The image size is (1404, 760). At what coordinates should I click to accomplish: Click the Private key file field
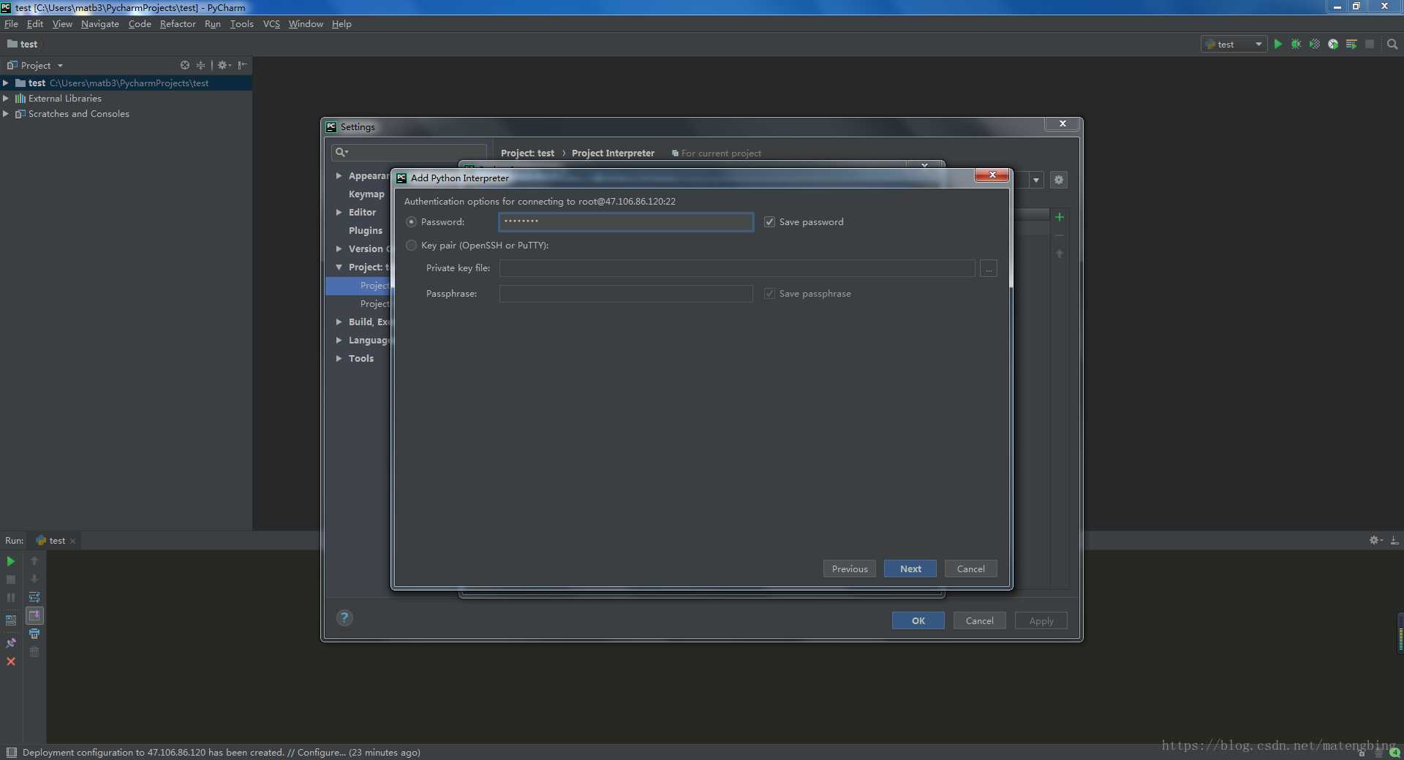(737, 269)
